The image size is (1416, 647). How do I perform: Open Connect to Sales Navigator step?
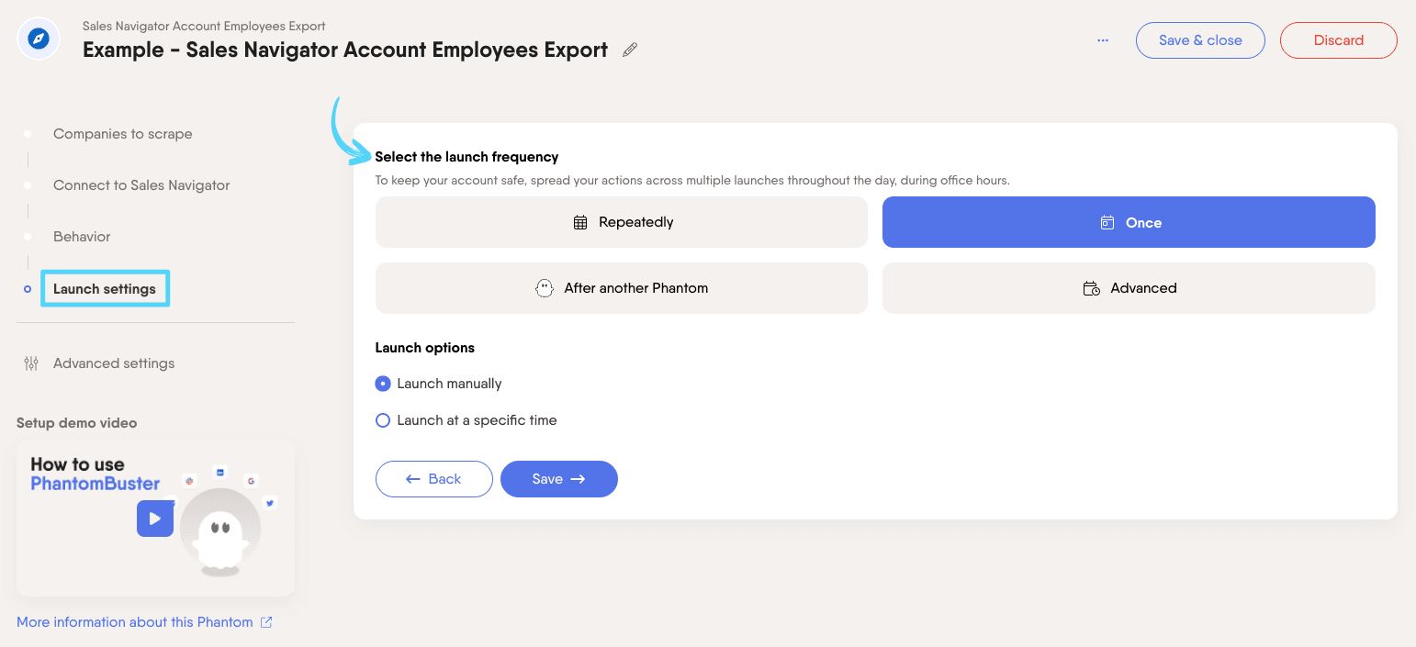pos(141,185)
